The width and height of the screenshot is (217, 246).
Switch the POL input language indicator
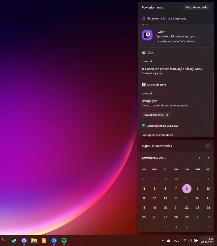coord(176,241)
